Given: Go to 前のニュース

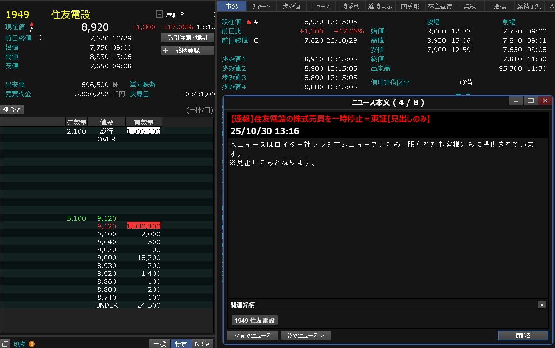Looking at the screenshot, I should click(x=253, y=335).
